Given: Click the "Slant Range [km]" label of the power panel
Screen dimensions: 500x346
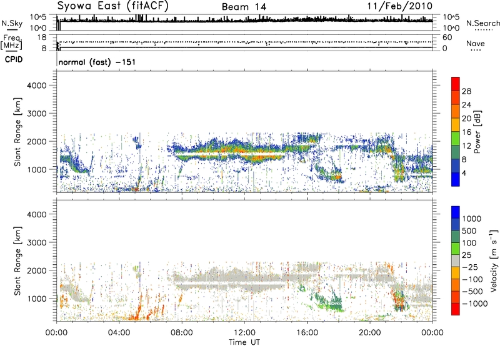Looking at the screenshot, I should point(17,132).
